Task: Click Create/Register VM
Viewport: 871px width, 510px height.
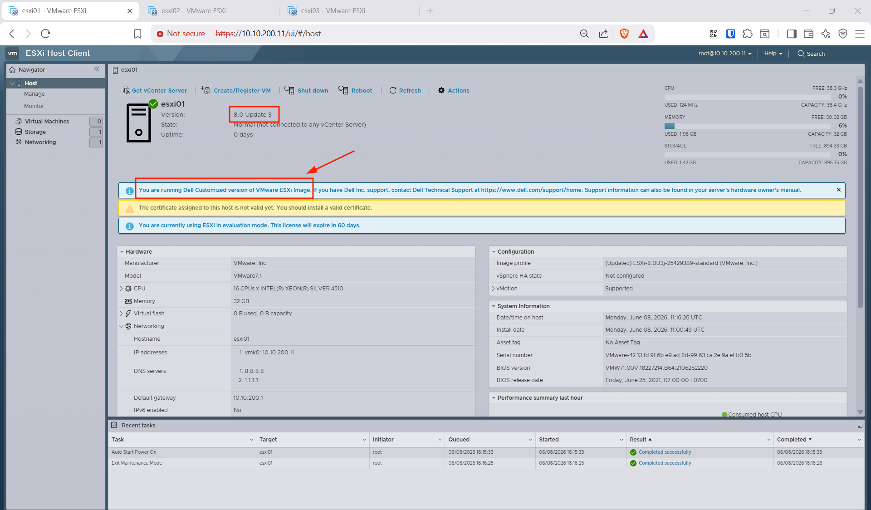Action: point(236,90)
